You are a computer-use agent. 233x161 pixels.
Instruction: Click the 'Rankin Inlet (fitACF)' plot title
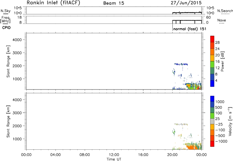[x=53, y=3]
